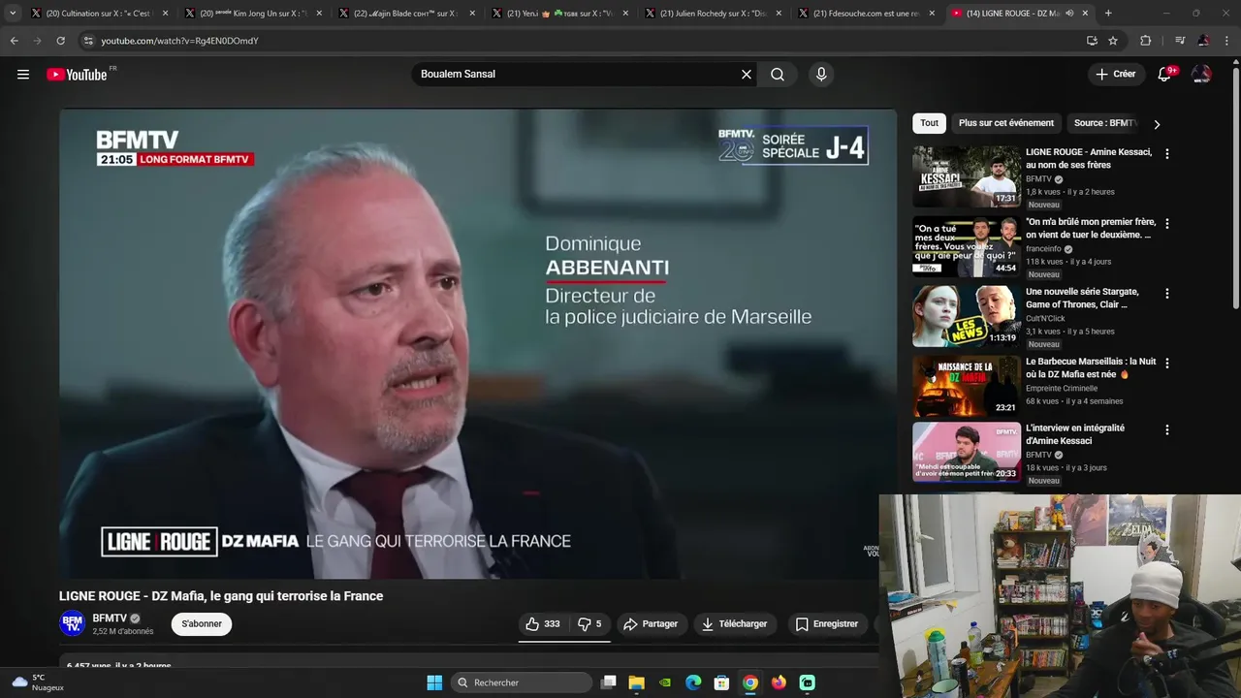Click the browser address bar URL
The height and width of the screenshot is (698, 1241).
pyautogui.click(x=179, y=41)
